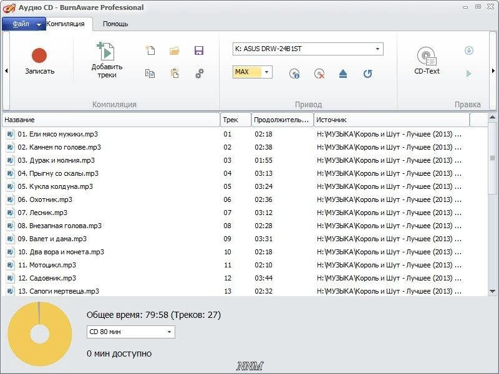The height and width of the screenshot is (374, 499).
Task: Click the copy documents icon
Action: point(150,74)
